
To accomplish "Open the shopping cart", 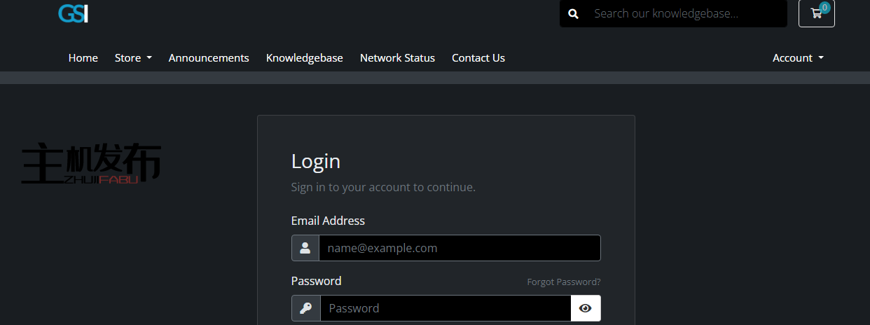I will coord(816,13).
